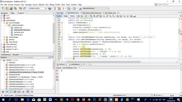
Task: Switch to Design view button
Action: (x=66, y=16)
